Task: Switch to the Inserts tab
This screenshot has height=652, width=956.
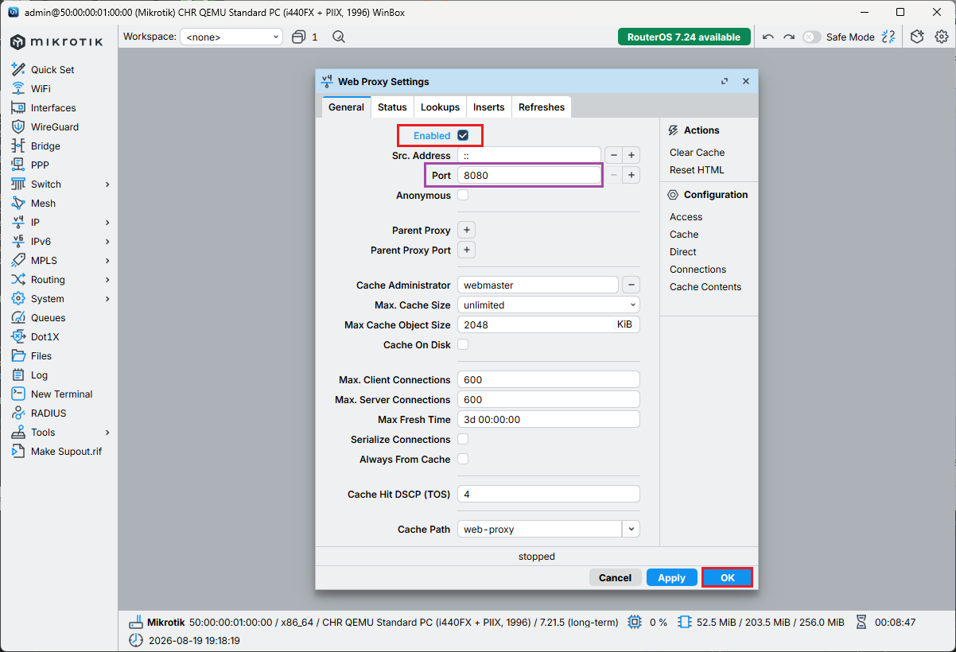Action: tap(489, 107)
